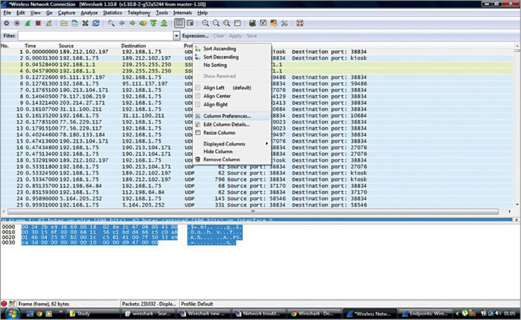Viewport: 521px width, 320px height.
Task: Click the find packet magnifier icon
Action: click(111, 23)
